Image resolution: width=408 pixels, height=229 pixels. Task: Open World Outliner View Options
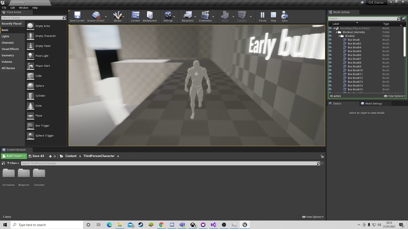pos(395,96)
